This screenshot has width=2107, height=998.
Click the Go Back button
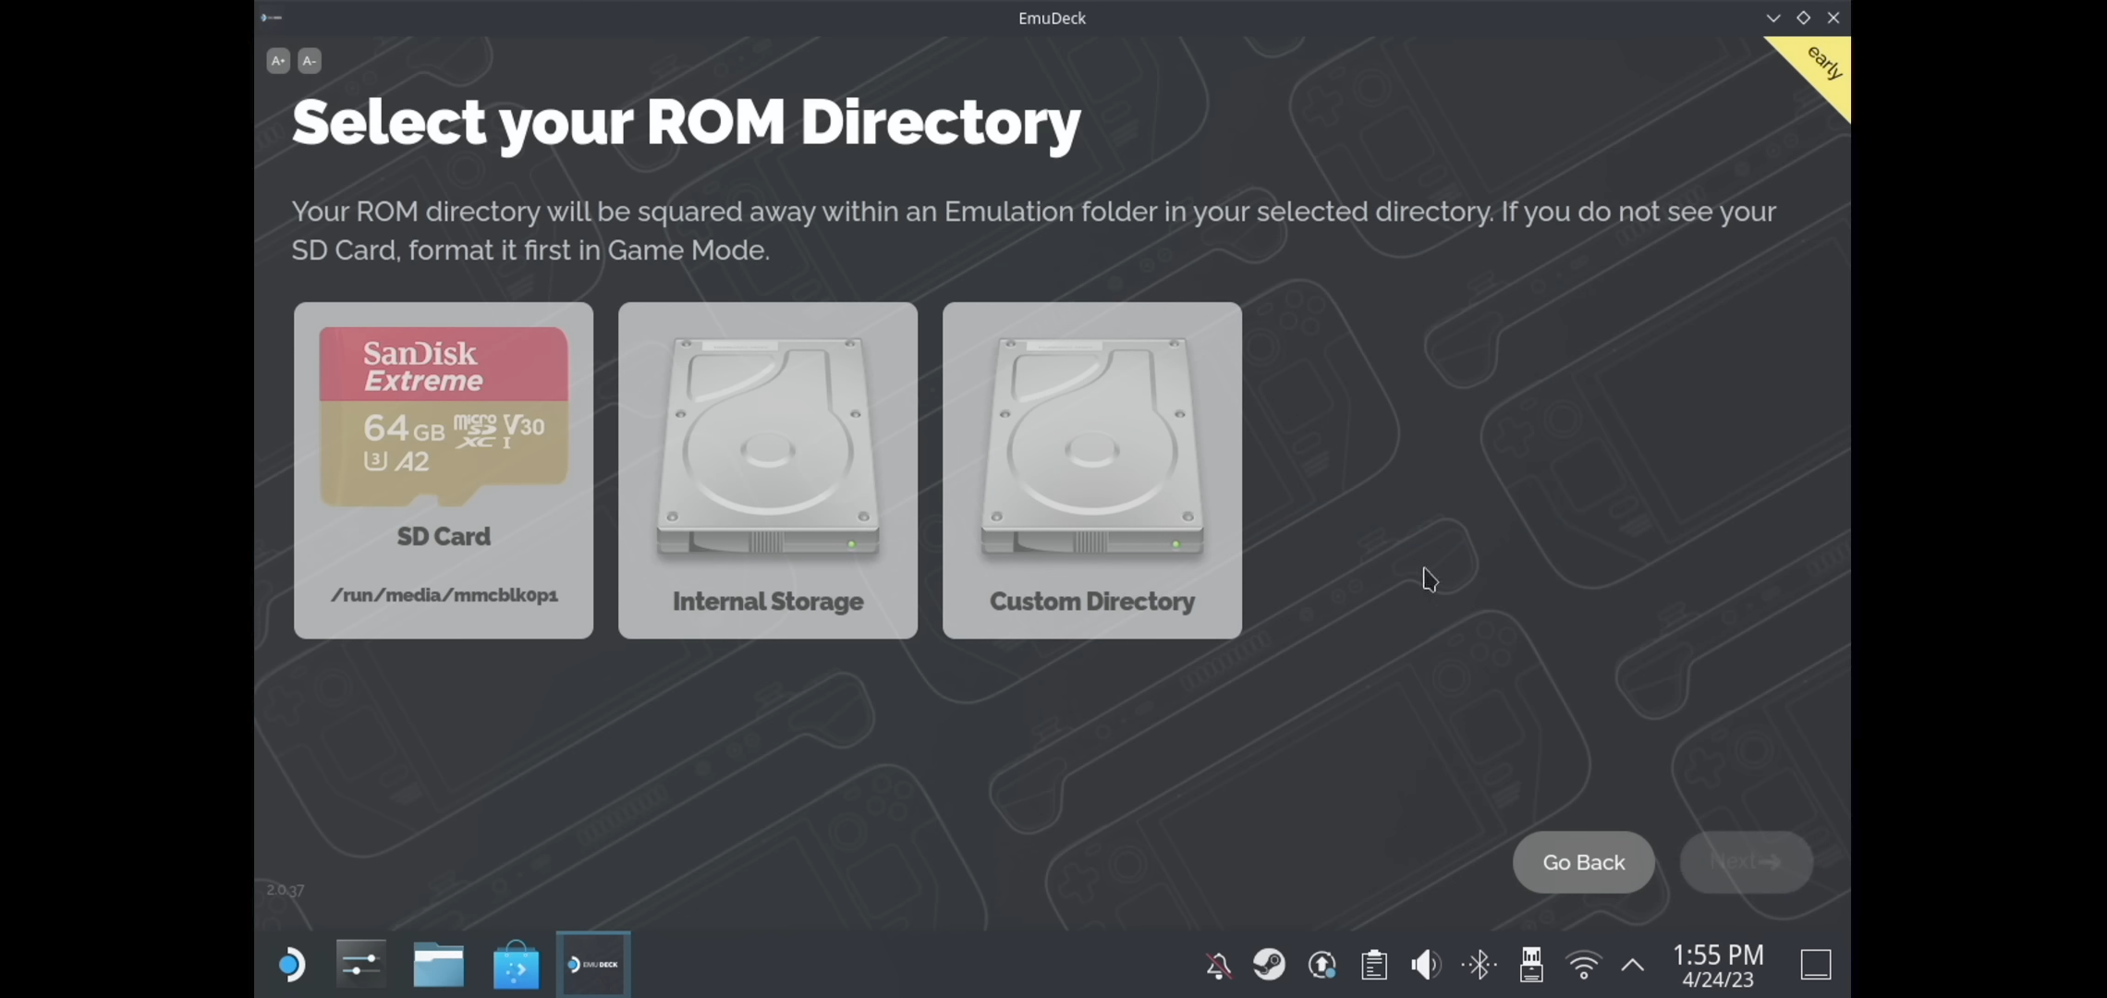(x=1583, y=862)
